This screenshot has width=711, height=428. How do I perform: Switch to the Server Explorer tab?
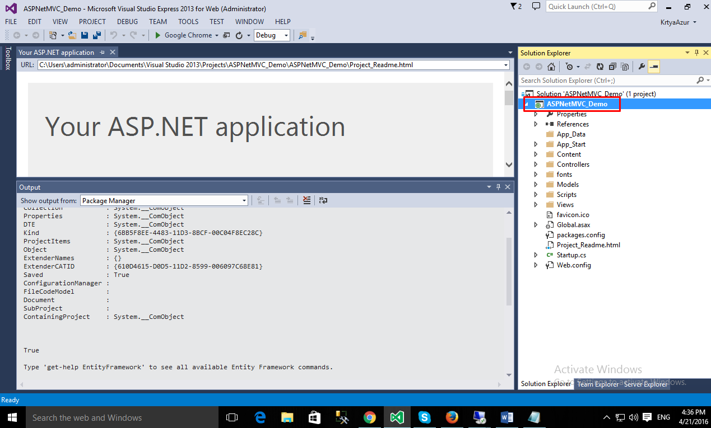tap(646, 384)
